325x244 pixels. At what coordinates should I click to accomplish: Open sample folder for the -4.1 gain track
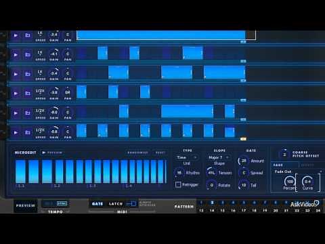pyautogui.click(x=28, y=55)
